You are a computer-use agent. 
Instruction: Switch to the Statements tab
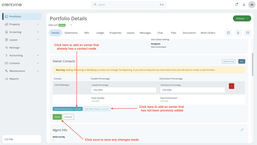click(71, 33)
